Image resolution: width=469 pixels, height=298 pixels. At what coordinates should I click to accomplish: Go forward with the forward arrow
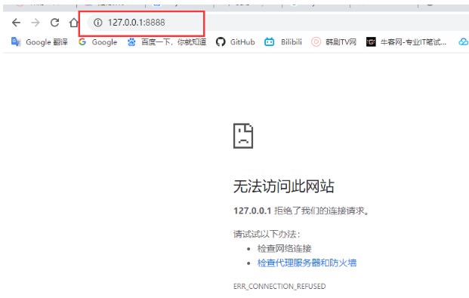click(x=35, y=23)
